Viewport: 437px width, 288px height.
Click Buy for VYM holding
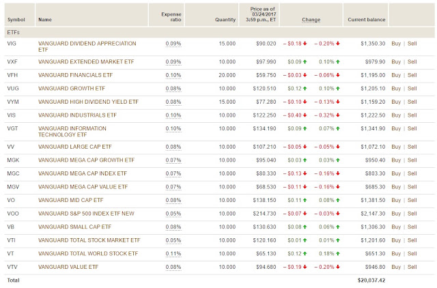point(396,102)
